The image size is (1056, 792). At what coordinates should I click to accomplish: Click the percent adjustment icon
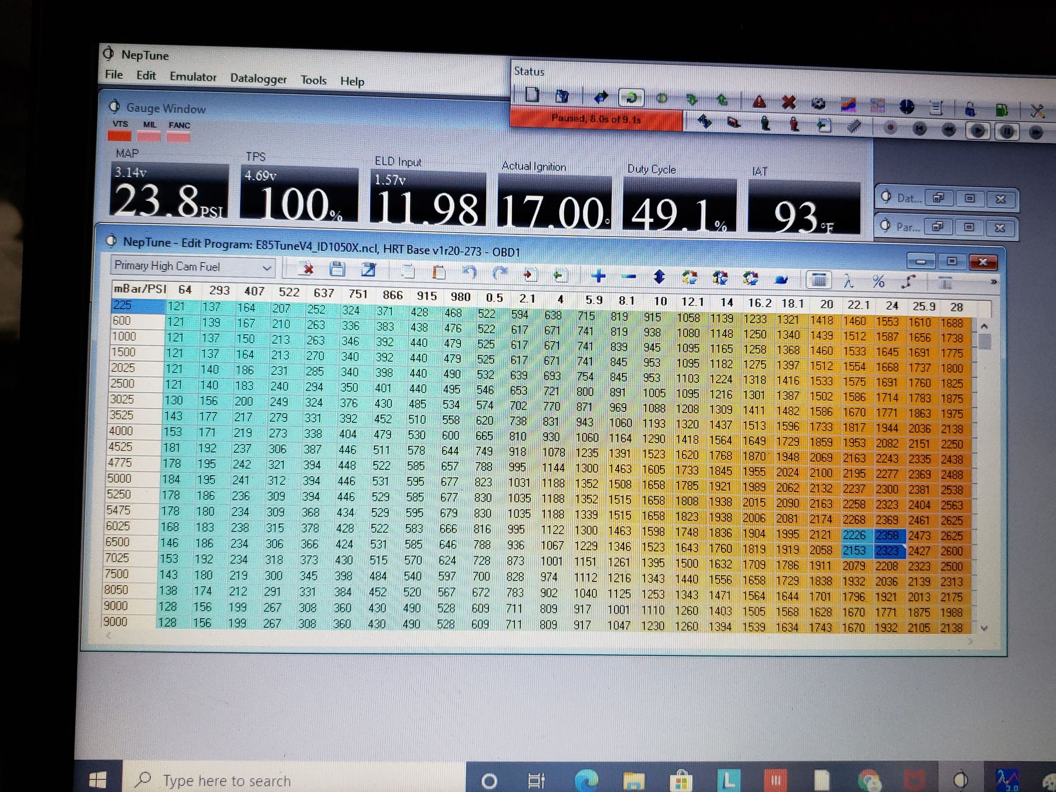tap(878, 281)
